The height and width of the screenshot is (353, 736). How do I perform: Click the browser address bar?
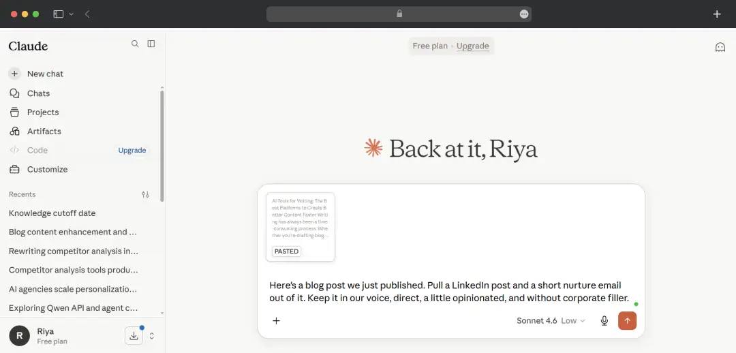click(399, 14)
